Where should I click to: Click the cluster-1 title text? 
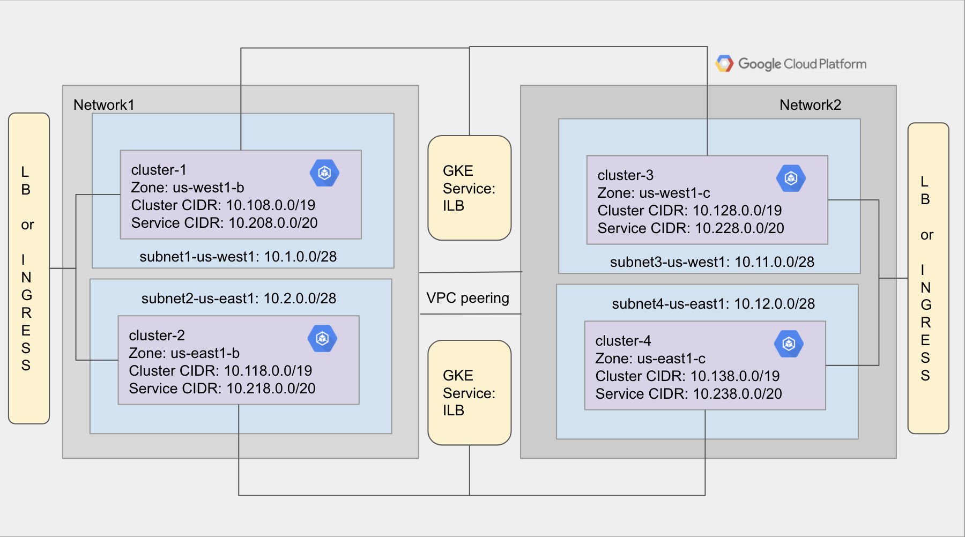pyautogui.click(x=159, y=170)
